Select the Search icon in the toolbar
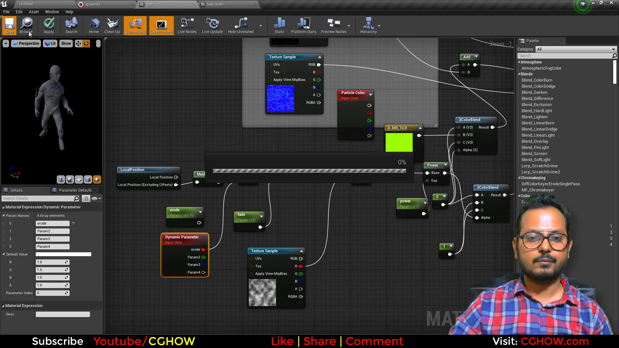 71,25
